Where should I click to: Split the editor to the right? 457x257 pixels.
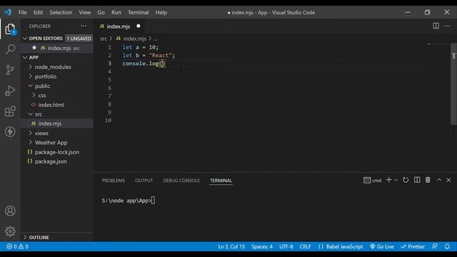(436, 26)
